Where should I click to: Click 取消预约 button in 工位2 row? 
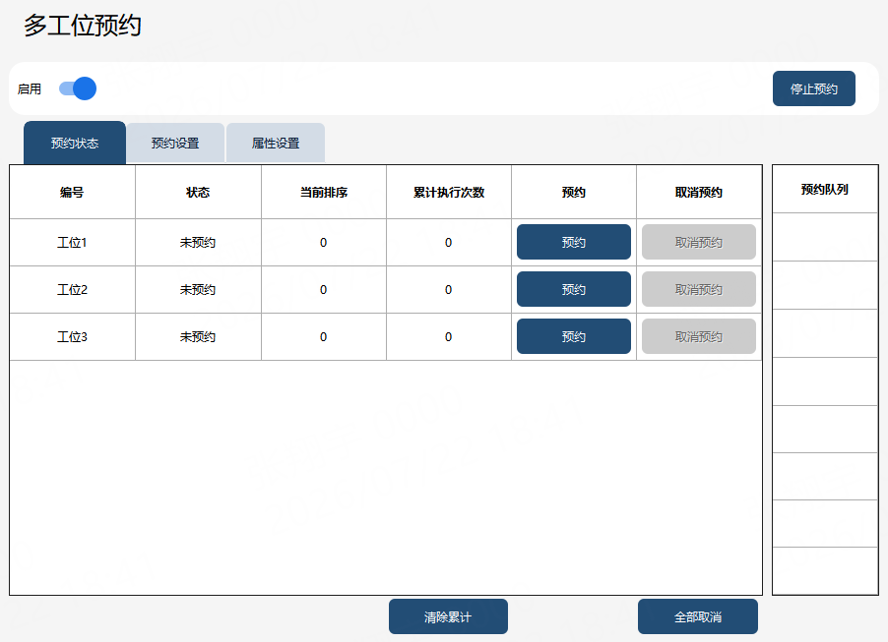[x=699, y=289]
